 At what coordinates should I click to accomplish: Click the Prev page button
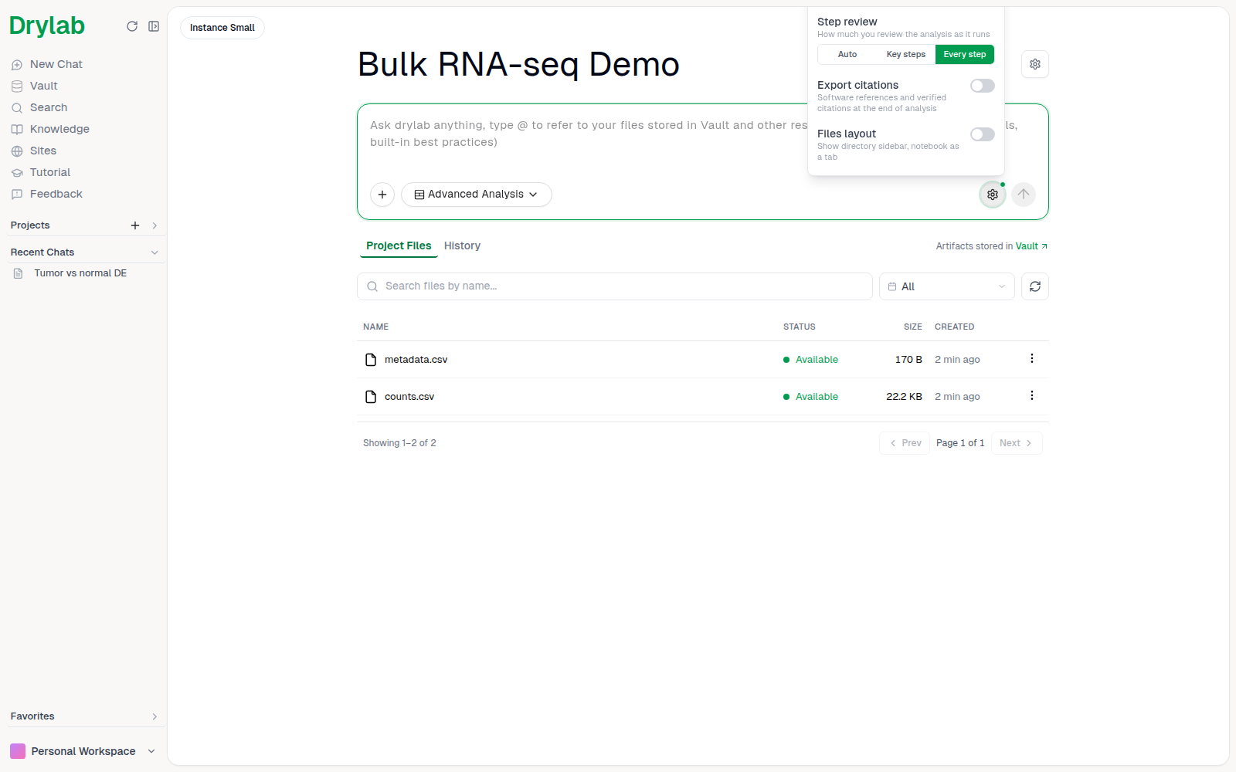(x=905, y=443)
